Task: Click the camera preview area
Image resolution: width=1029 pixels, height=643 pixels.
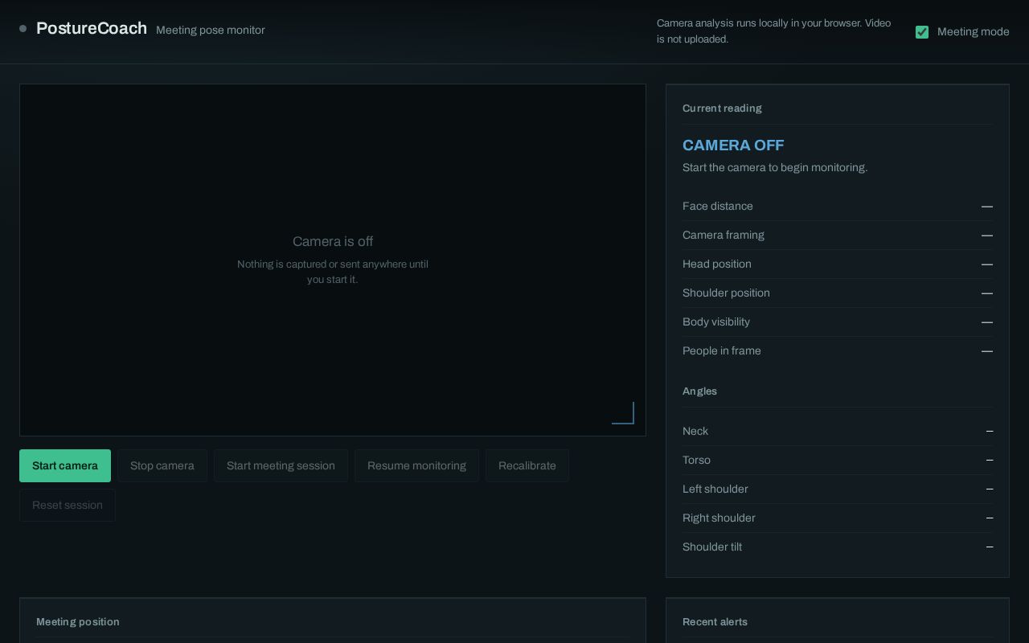Action: point(333,260)
